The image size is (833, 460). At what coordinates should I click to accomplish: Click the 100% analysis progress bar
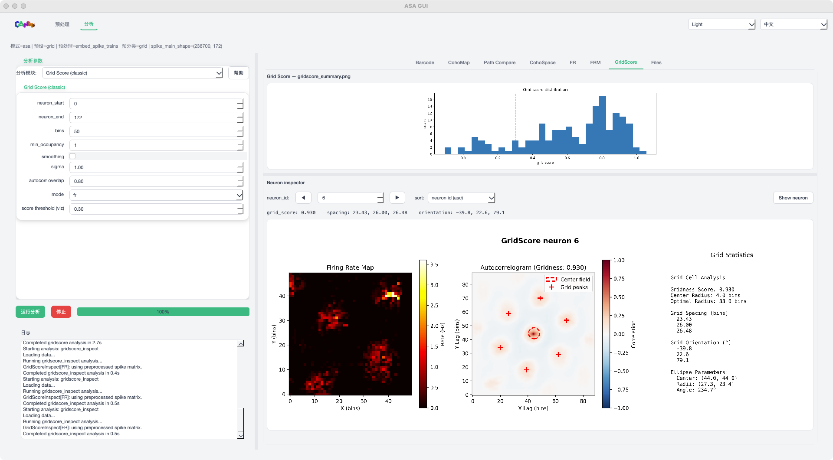[163, 312]
